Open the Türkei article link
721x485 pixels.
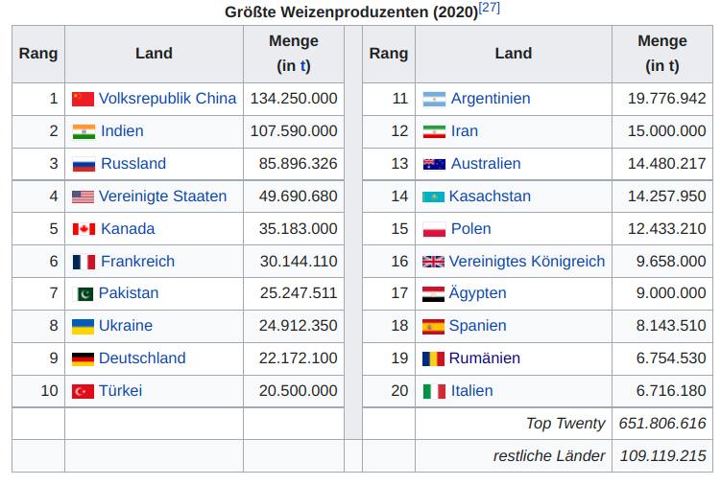[x=122, y=391]
